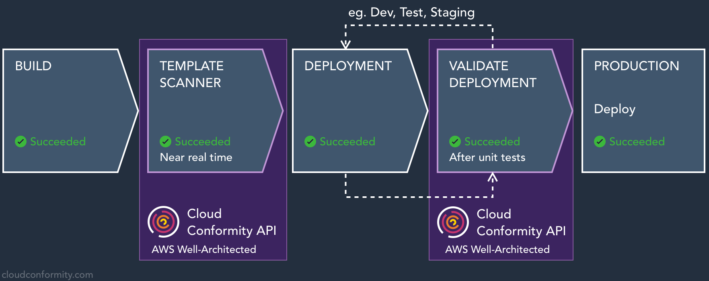Select the VALIDATE DEPLOYMENT stage title
Viewport: 709px width, 281px height.
tap(493, 74)
